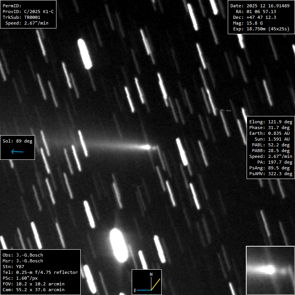Click the FOV 10.2 x 10.2 arcmin line
Screen dimensions: 295x295
coord(33,284)
